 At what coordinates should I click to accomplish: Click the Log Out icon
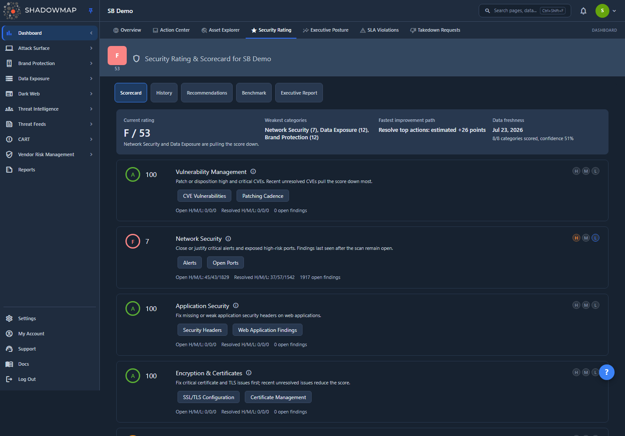pyautogui.click(x=9, y=379)
